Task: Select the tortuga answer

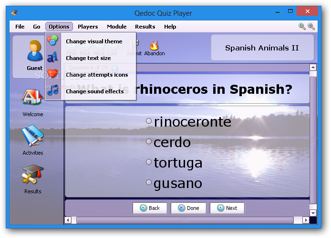Action: (x=149, y=162)
